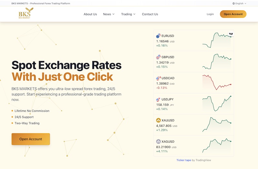The image size is (258, 169).
Task: Click the XAUUSD green mini chart
Action: 217,124
